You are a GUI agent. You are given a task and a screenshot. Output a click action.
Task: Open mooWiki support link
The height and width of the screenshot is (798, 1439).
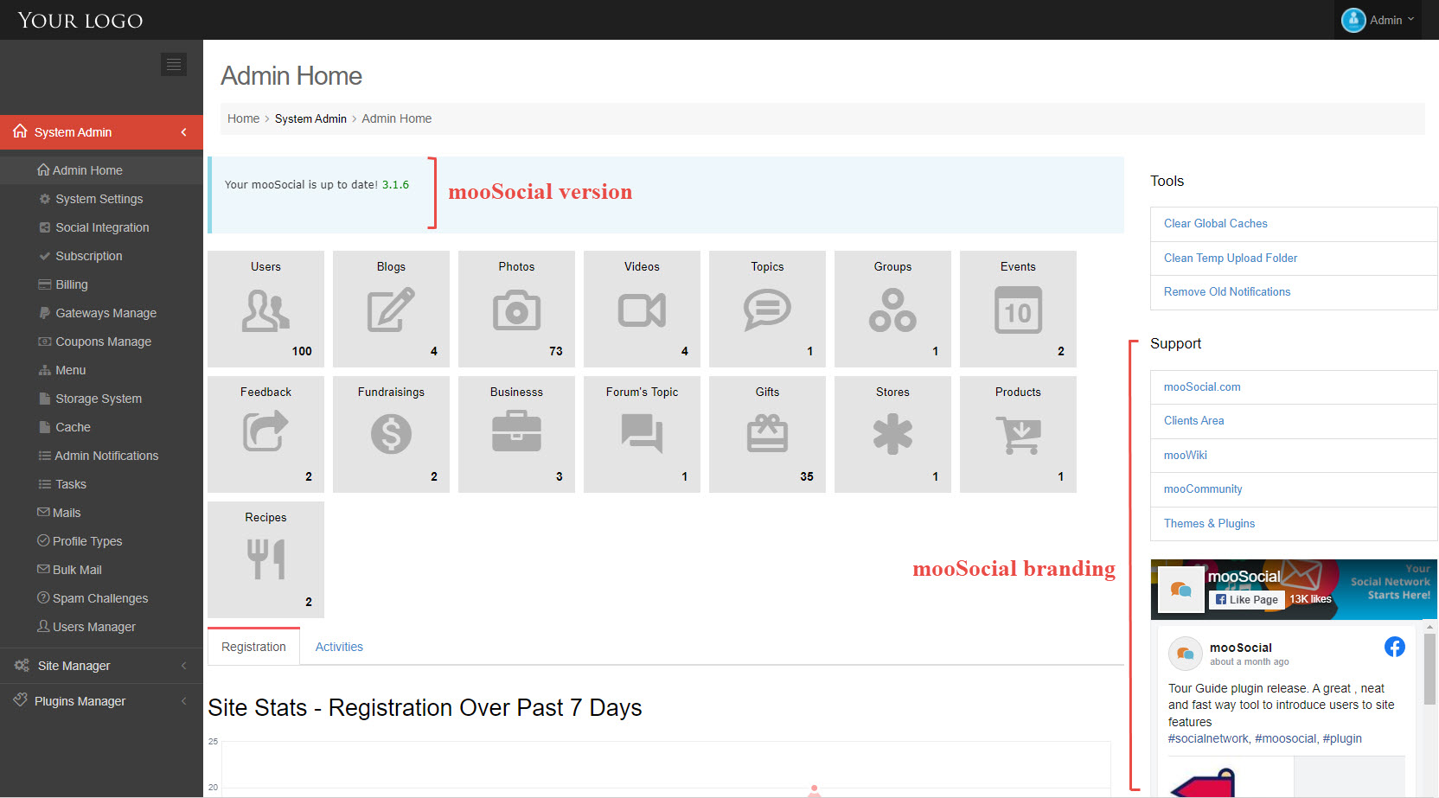pos(1185,455)
